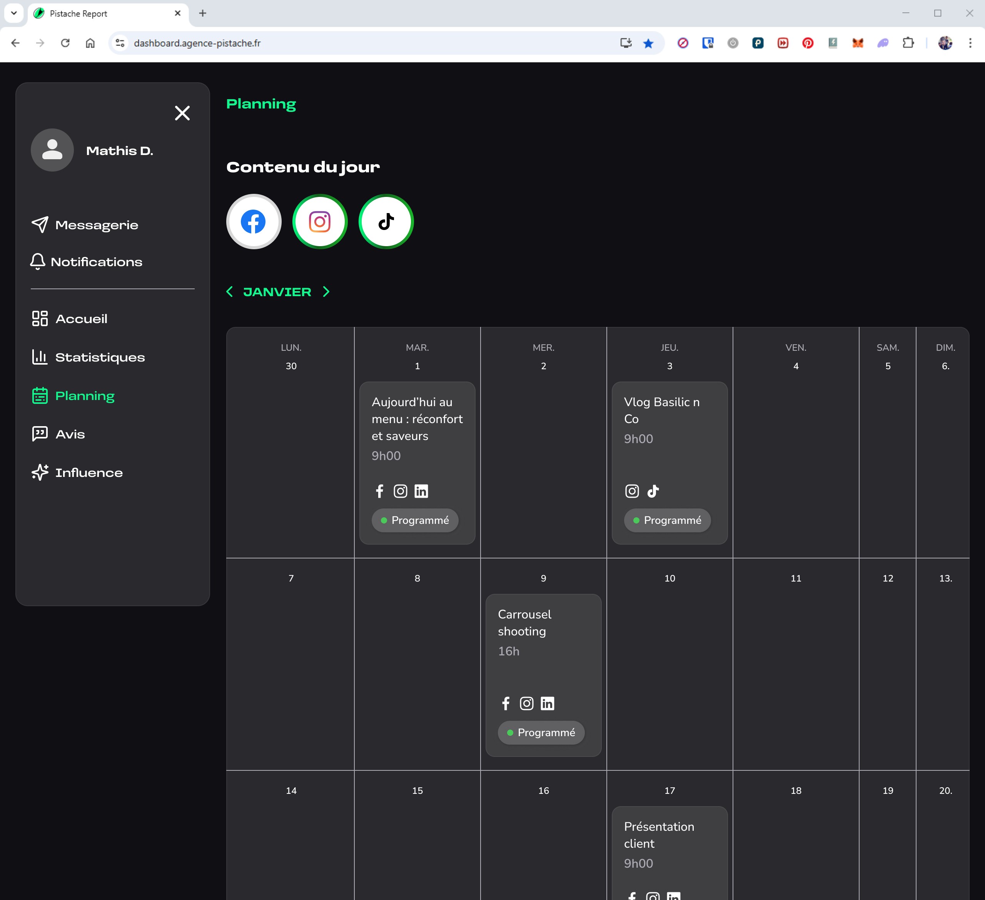
Task: Click the Influence sparkle icon
Action: point(40,472)
